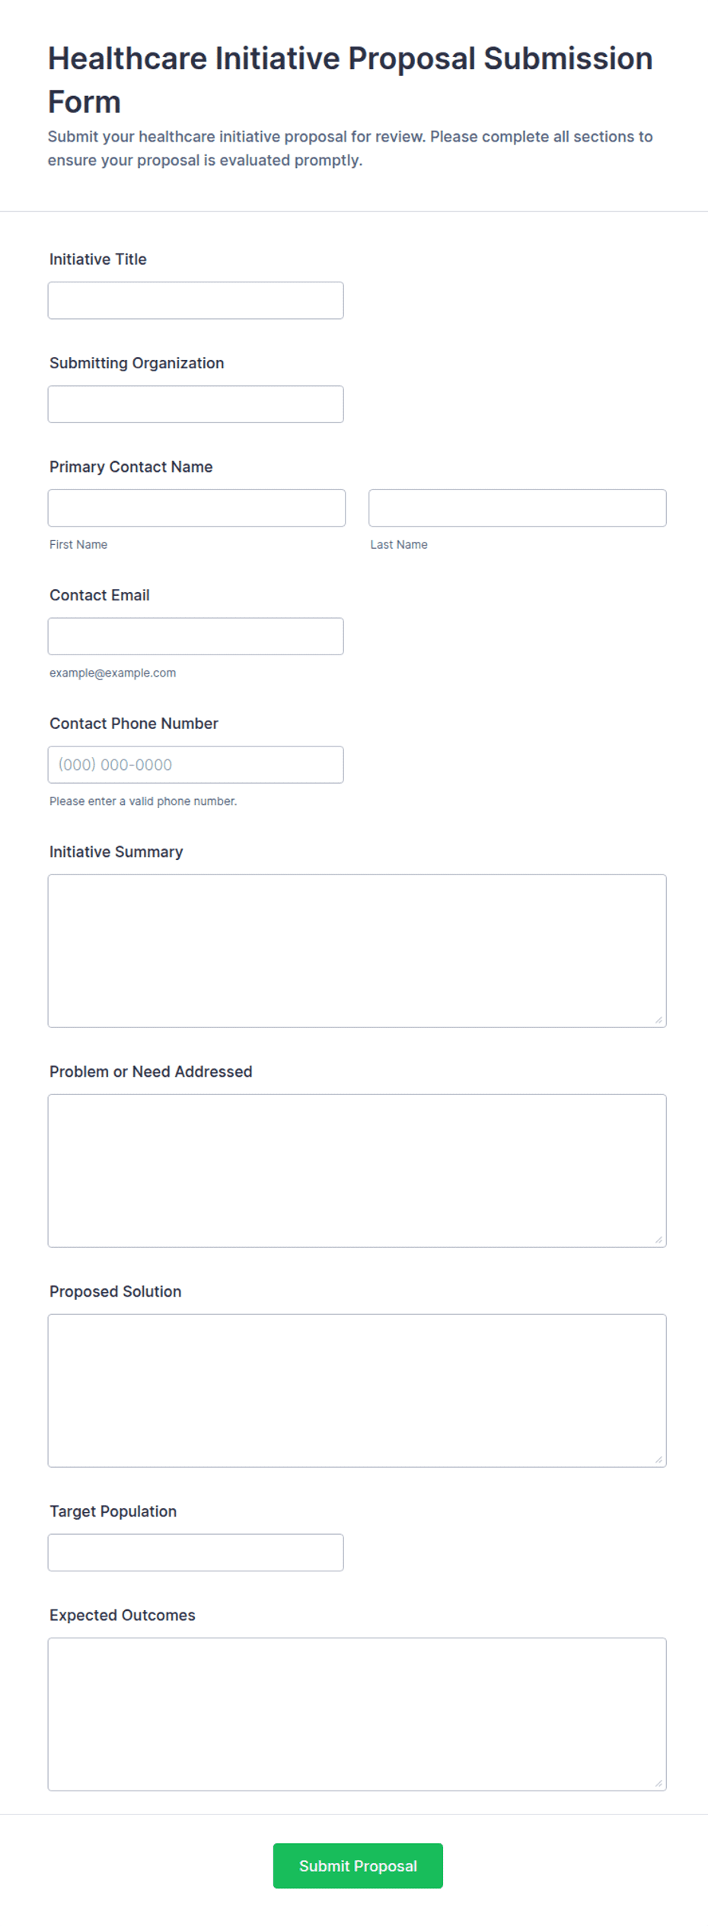This screenshot has width=708, height=1926.
Task: Click the First Name sublabel text
Action: click(x=78, y=545)
